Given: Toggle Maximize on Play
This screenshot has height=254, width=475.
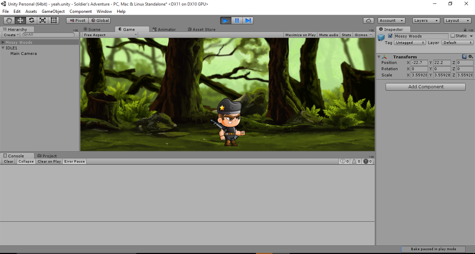Looking at the screenshot, I should [300, 35].
